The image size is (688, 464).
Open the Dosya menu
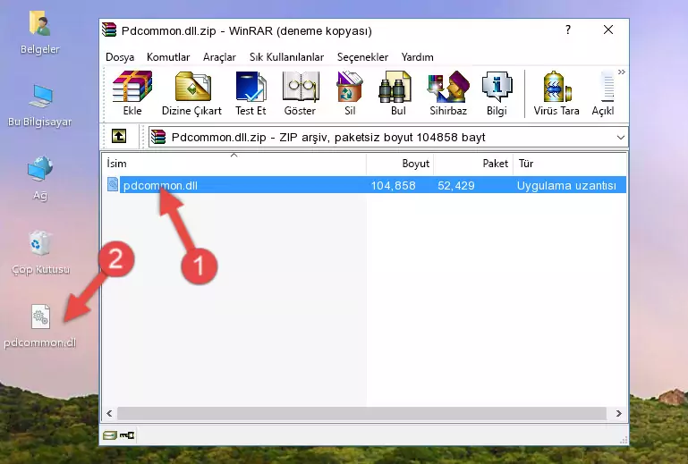(x=120, y=57)
